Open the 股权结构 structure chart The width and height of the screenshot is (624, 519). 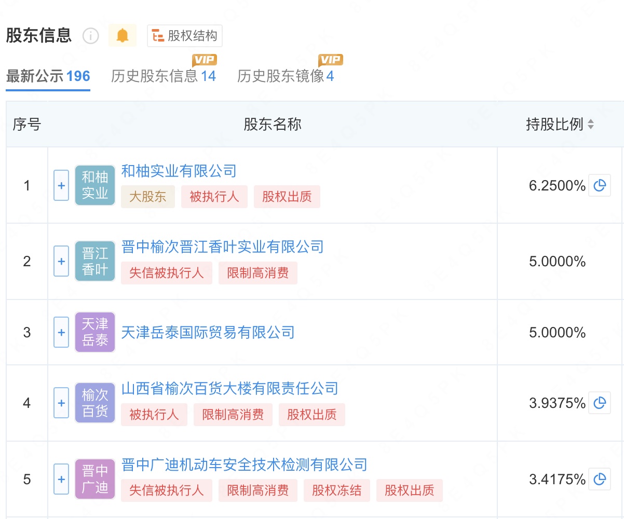point(185,36)
